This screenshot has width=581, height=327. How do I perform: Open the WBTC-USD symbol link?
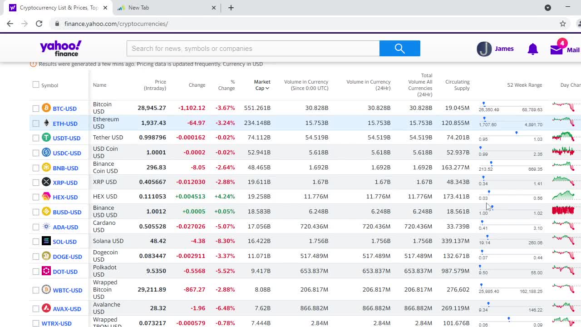tap(68, 290)
